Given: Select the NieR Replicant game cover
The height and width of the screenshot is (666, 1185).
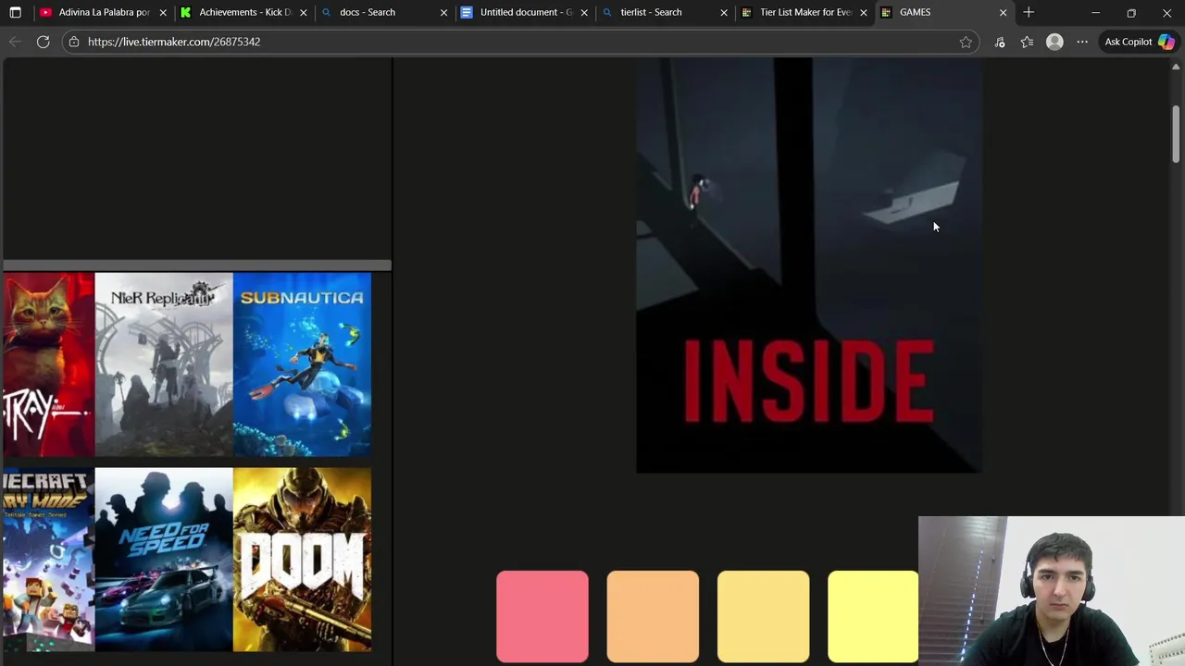Looking at the screenshot, I should click(x=164, y=364).
